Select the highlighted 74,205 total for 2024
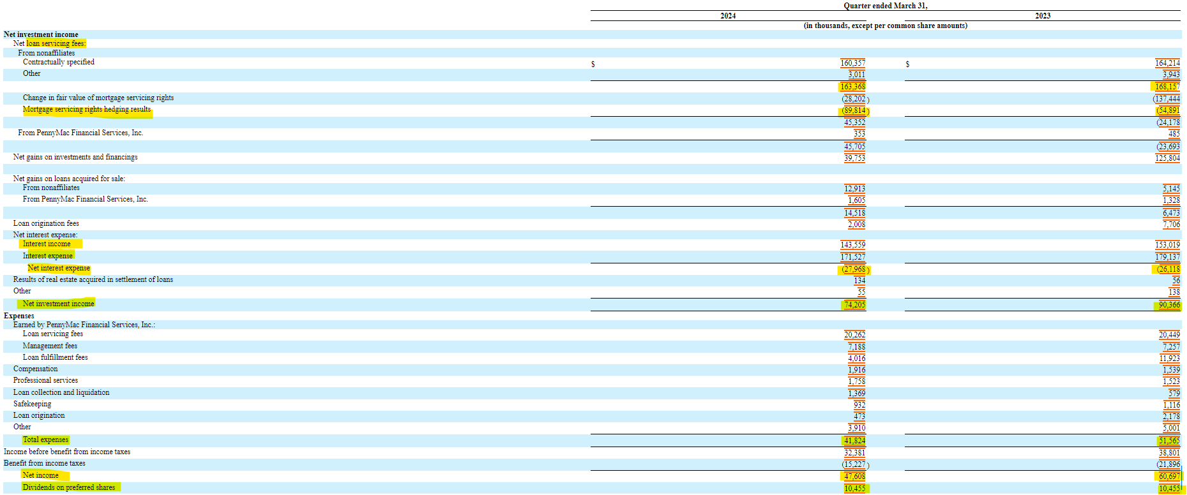 854,305
